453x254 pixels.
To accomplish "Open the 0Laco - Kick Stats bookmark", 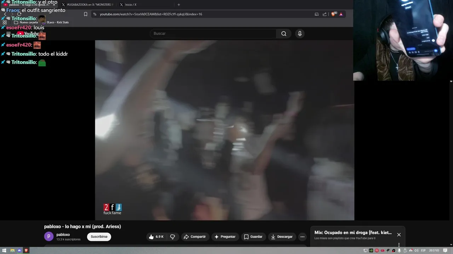I will (x=55, y=22).
